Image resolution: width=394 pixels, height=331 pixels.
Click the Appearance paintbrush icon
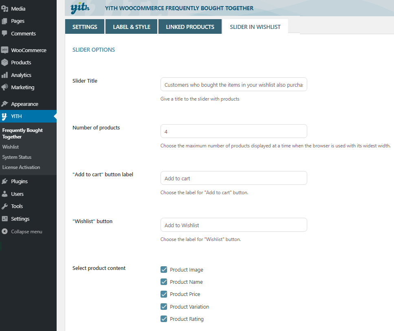4,104
